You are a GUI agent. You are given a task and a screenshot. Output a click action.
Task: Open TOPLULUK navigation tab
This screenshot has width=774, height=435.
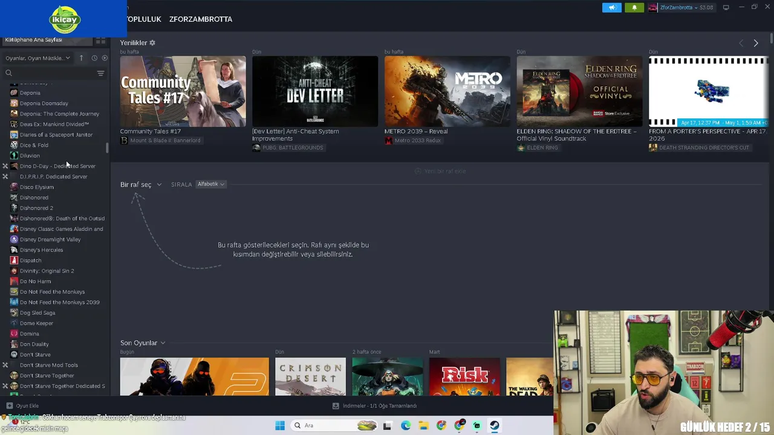coord(144,19)
